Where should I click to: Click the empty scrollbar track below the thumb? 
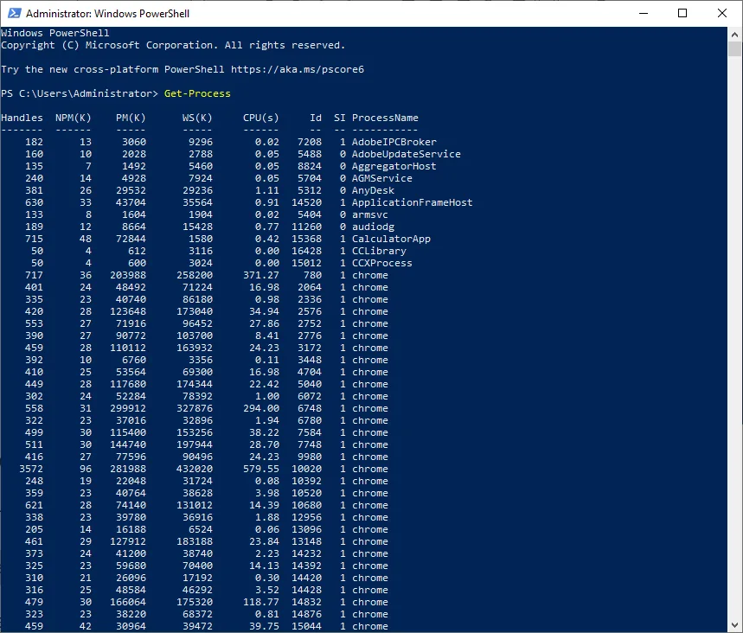coord(735,346)
